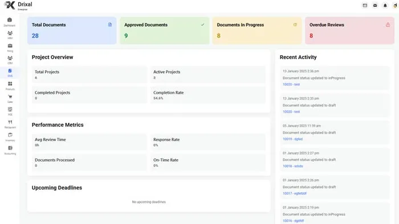399x224 pixels.
Task: Open the 10018 document link in Recent Activity
Action: point(292,166)
